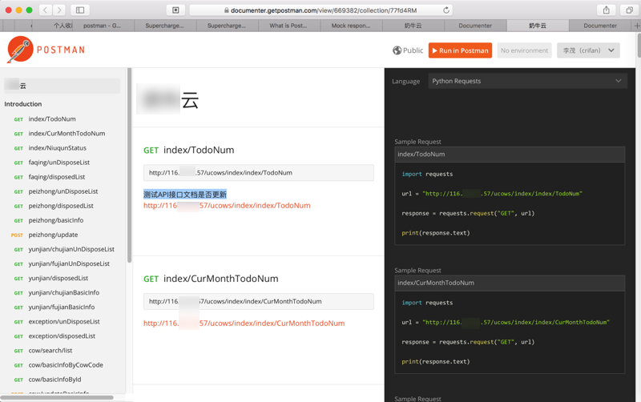Image resolution: width=641 pixels, height=402 pixels.
Task: Toggle the Safari sidebar button
Action: click(80, 10)
